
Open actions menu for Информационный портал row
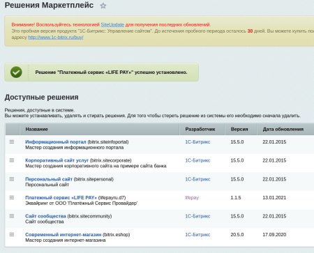coord(12,141)
